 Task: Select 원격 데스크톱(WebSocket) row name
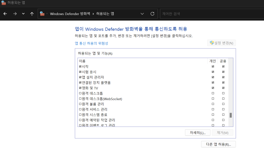102,99
